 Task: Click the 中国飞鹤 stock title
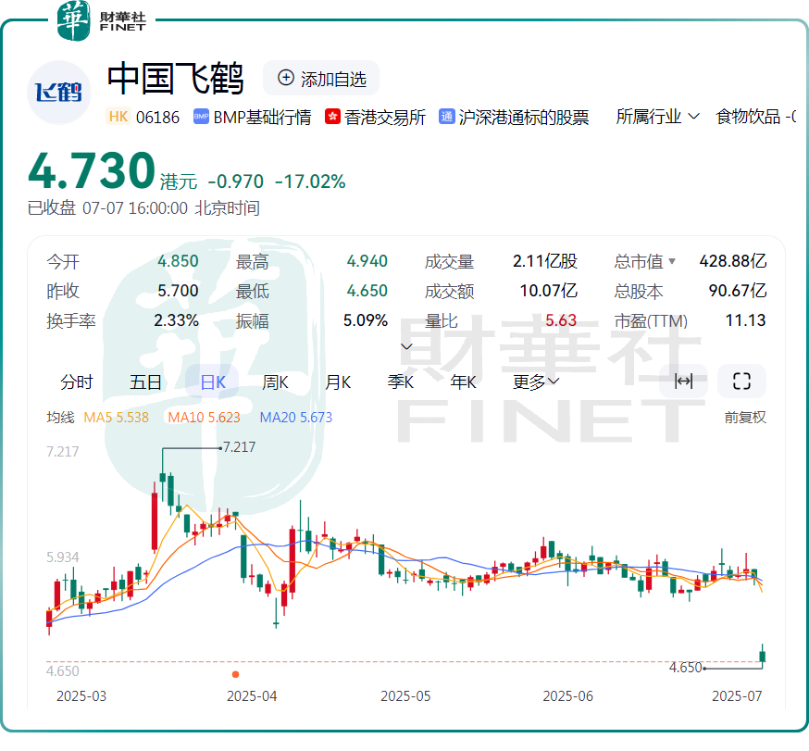pos(175,79)
